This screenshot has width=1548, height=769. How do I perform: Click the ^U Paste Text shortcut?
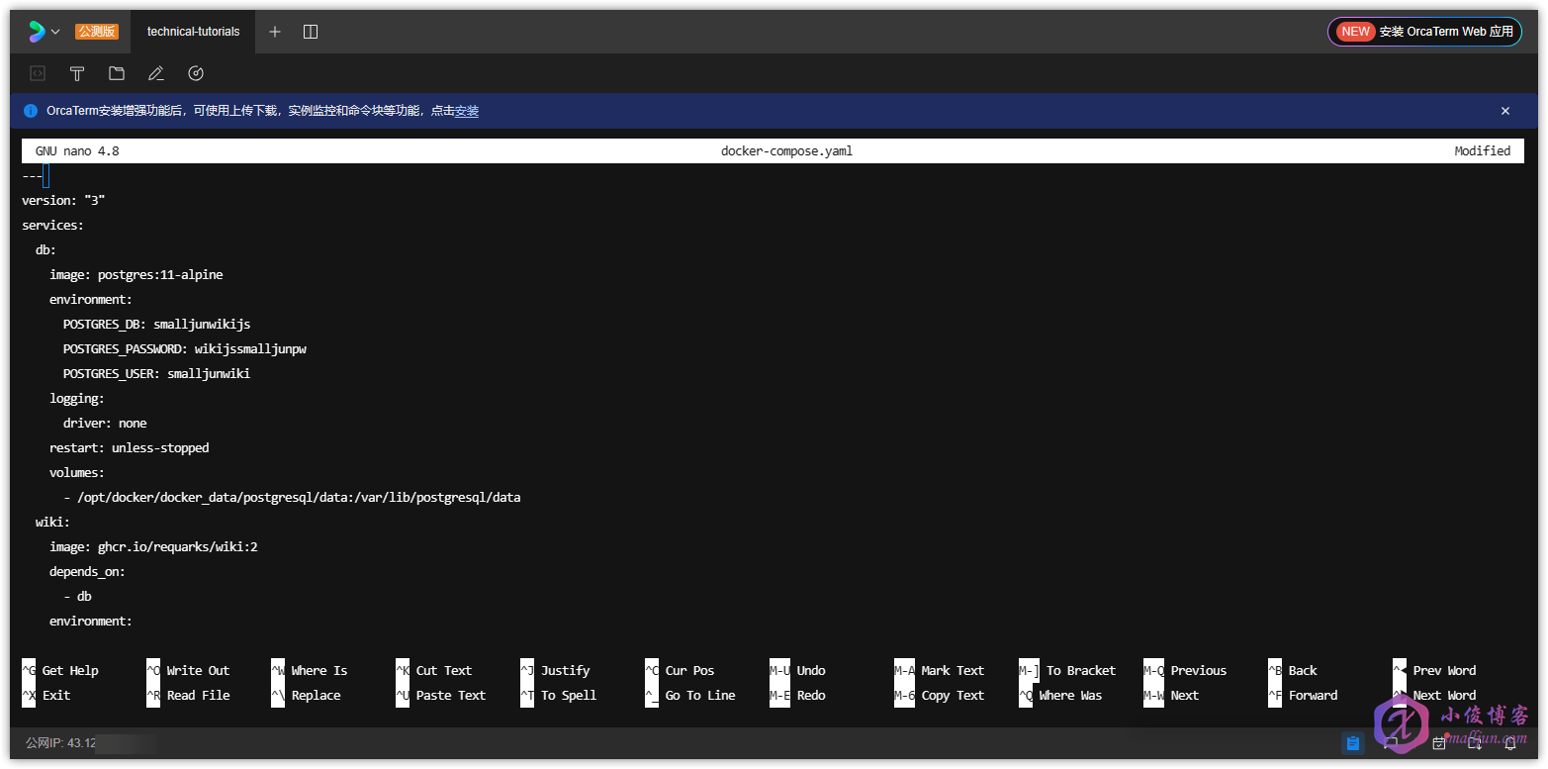tap(441, 696)
